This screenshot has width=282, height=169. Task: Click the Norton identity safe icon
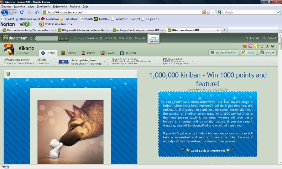(42, 24)
